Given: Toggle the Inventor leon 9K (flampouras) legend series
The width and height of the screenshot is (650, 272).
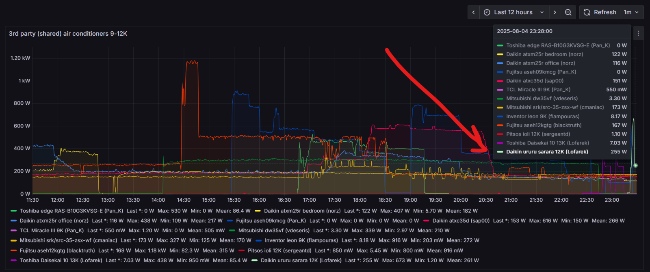Looking at the screenshot, I should [301, 240].
